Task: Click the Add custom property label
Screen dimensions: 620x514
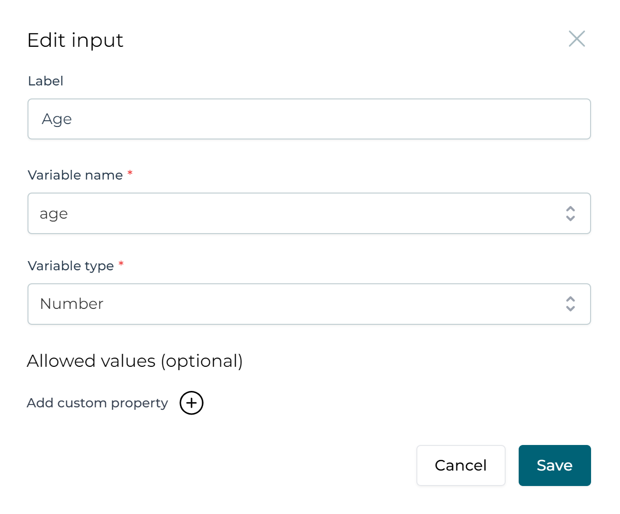Action: [97, 403]
